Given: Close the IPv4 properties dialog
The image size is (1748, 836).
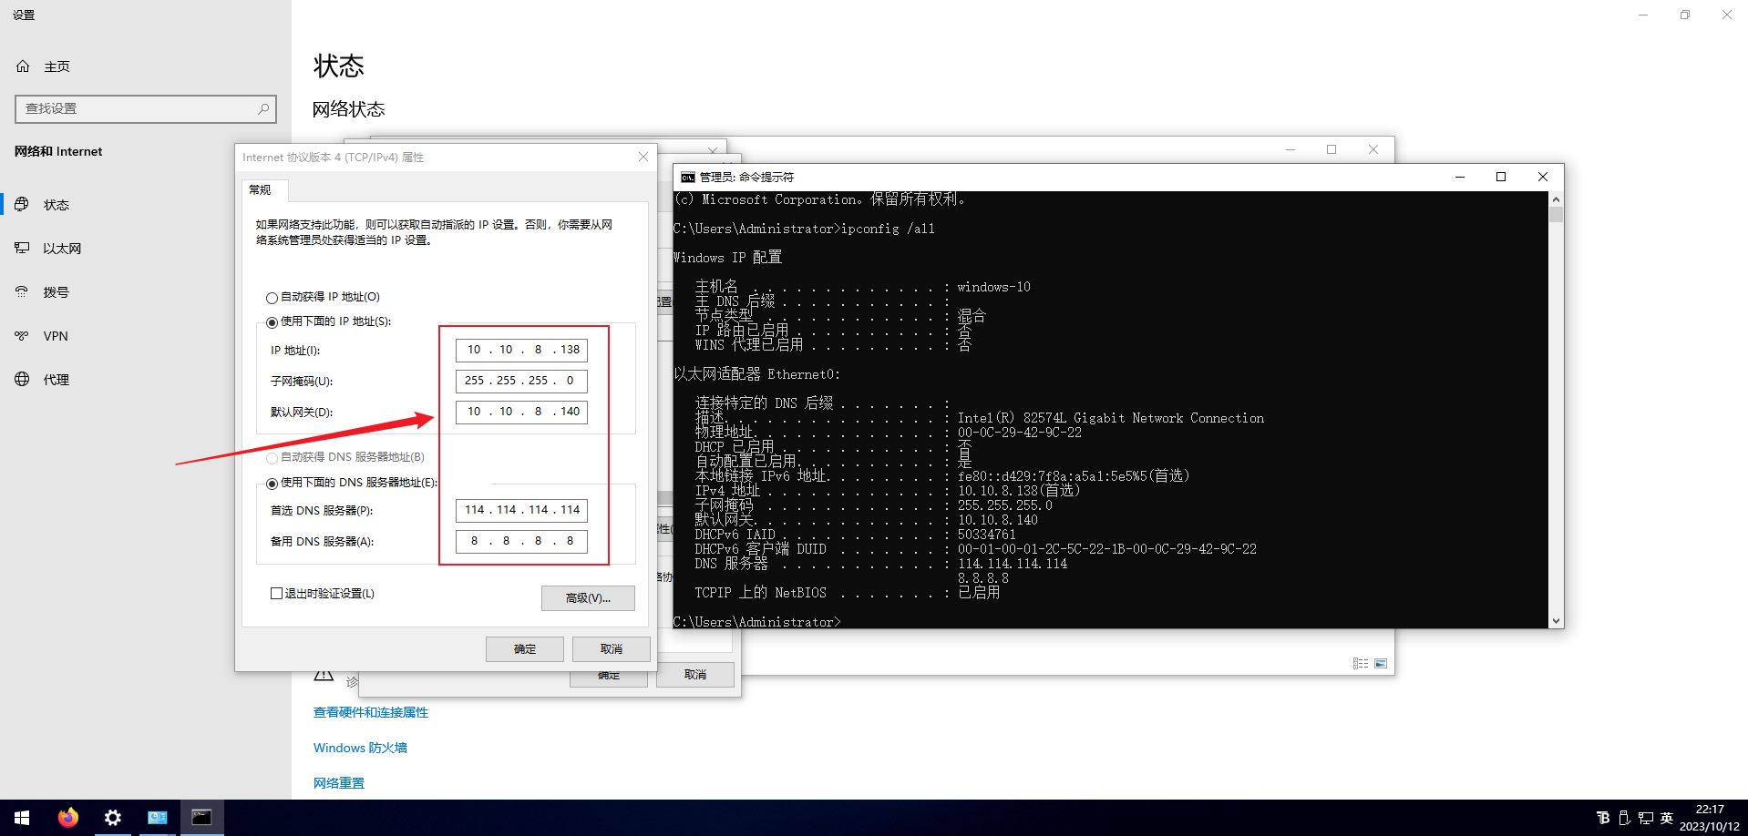Looking at the screenshot, I should (x=643, y=157).
